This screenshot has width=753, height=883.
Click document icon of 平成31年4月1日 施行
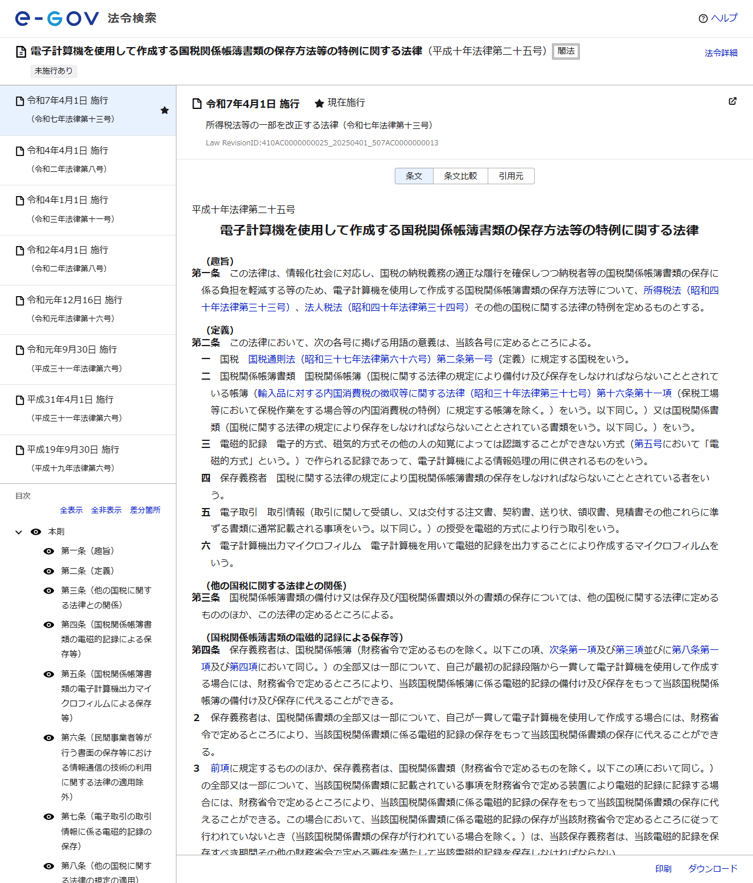pos(20,400)
